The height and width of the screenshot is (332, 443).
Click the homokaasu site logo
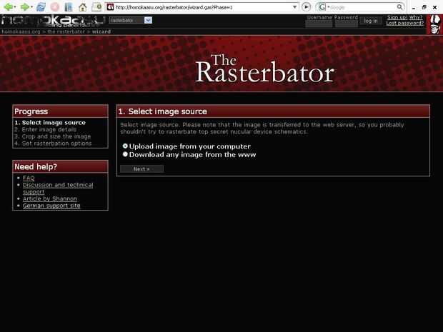(53, 21)
